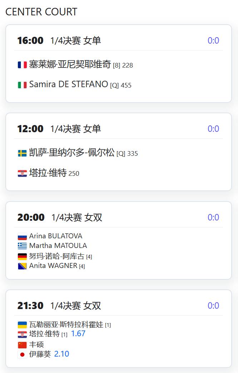Select the 1.67 odds value
Viewport: 238px width, 373px height.
78,333
